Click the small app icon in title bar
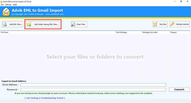This screenshot has width=191, height=103. click(x=1, y=2)
